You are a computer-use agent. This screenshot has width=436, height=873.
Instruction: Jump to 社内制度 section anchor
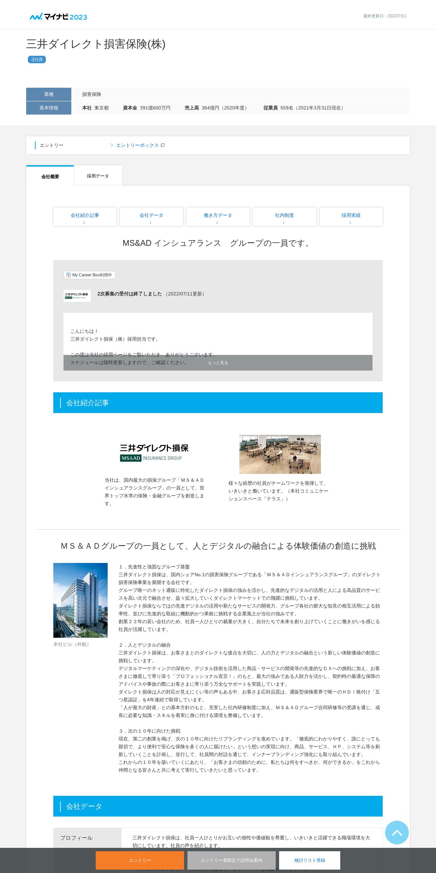[285, 217]
